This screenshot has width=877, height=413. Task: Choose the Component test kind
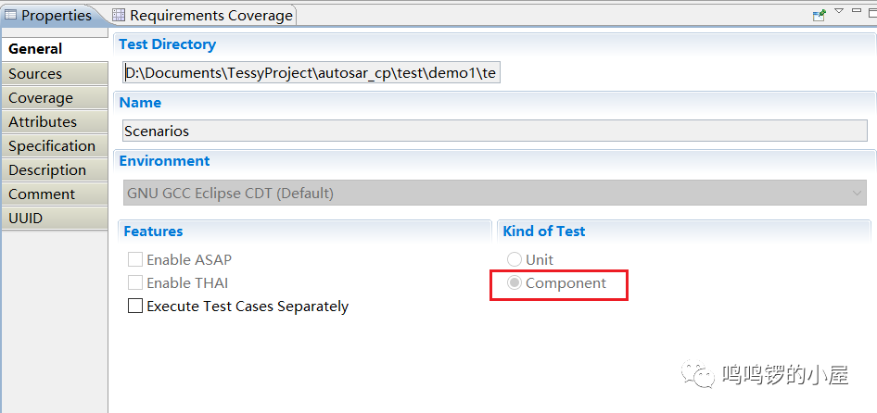[x=514, y=283]
